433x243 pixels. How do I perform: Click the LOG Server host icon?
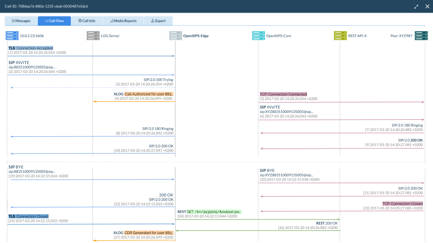(93, 36)
